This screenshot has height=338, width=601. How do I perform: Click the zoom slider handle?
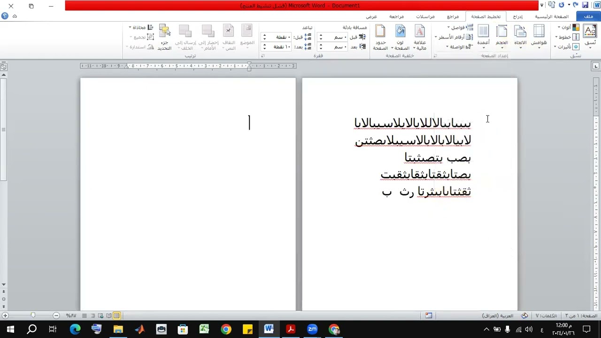(33, 316)
